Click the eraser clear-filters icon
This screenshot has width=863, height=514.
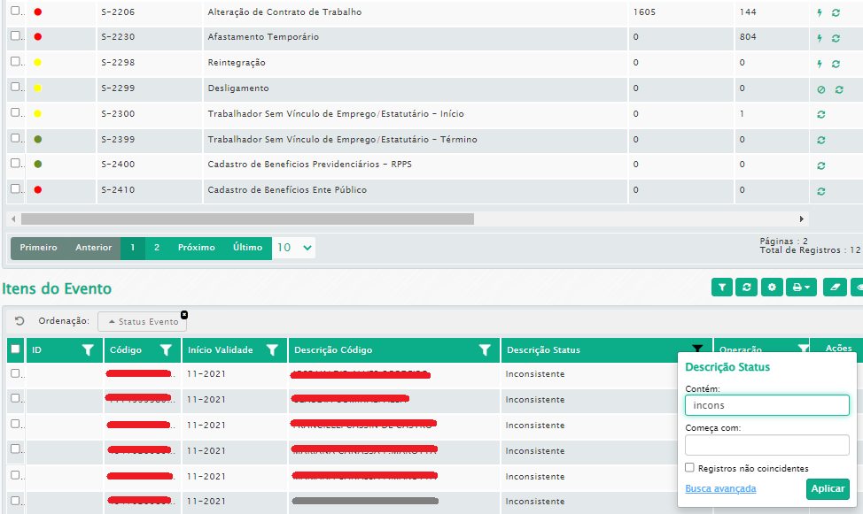coord(835,288)
